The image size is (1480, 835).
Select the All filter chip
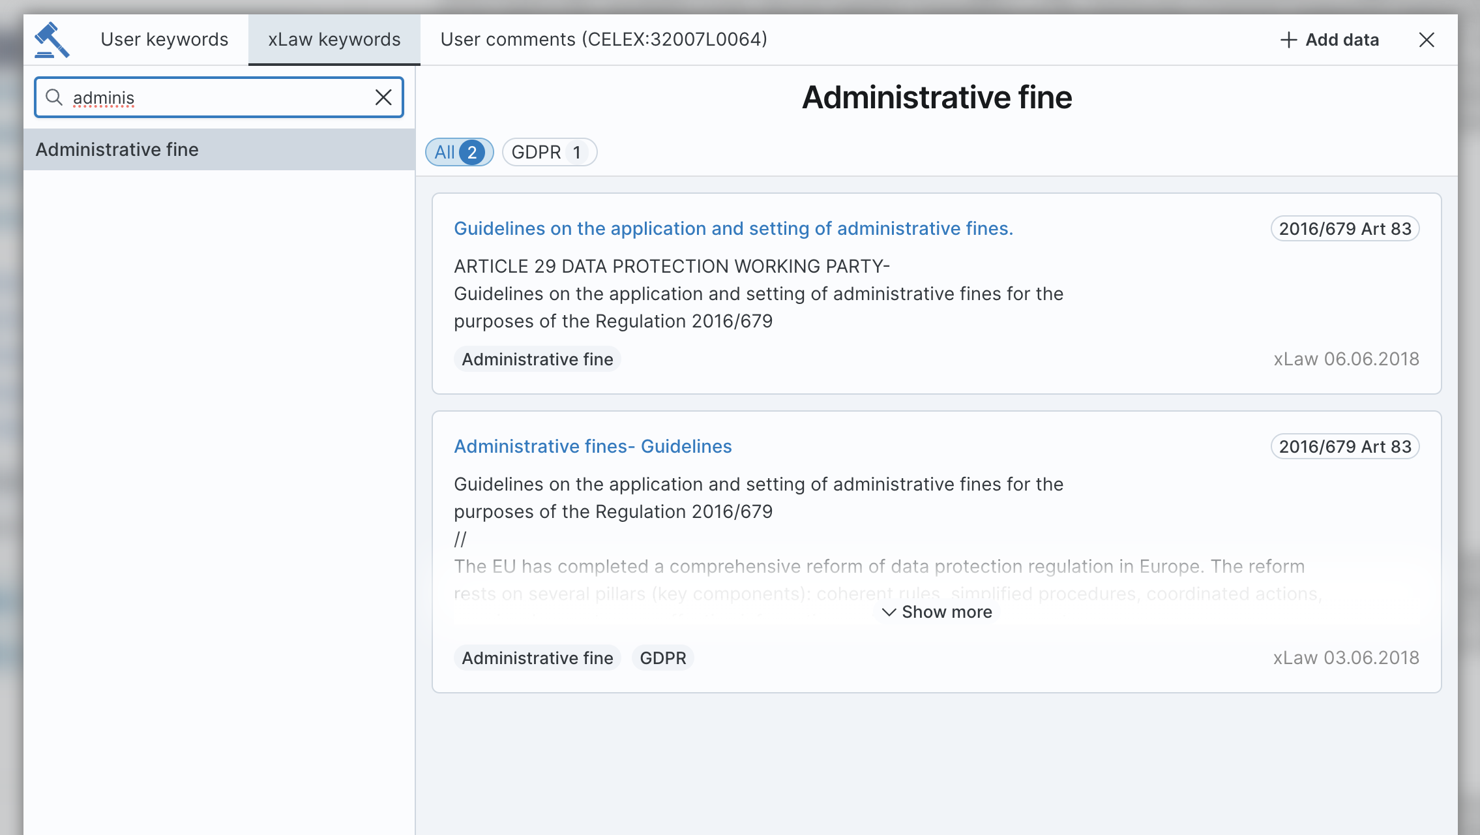[459, 152]
